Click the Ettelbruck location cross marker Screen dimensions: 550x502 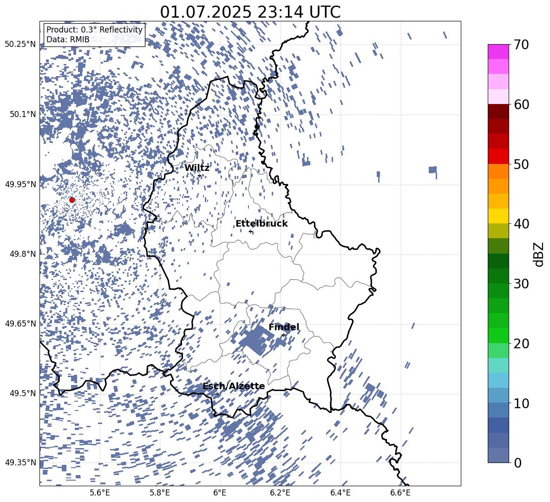[x=250, y=231]
